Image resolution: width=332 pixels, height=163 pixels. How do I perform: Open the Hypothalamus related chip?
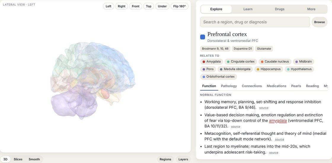pyautogui.click(x=299, y=69)
